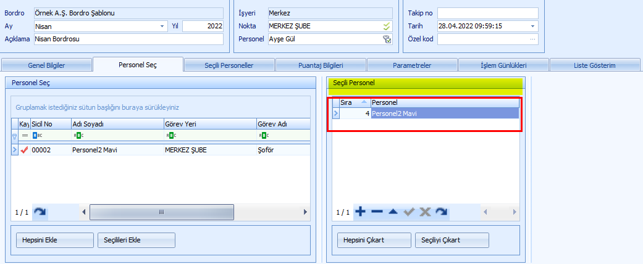Viewport: 643px width, 264px height.
Task: Open the Tarih date picker dropdown
Action: (532, 26)
